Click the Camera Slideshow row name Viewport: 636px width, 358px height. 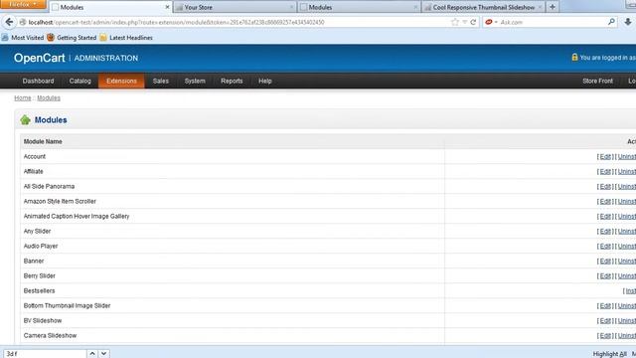pyautogui.click(x=50, y=336)
